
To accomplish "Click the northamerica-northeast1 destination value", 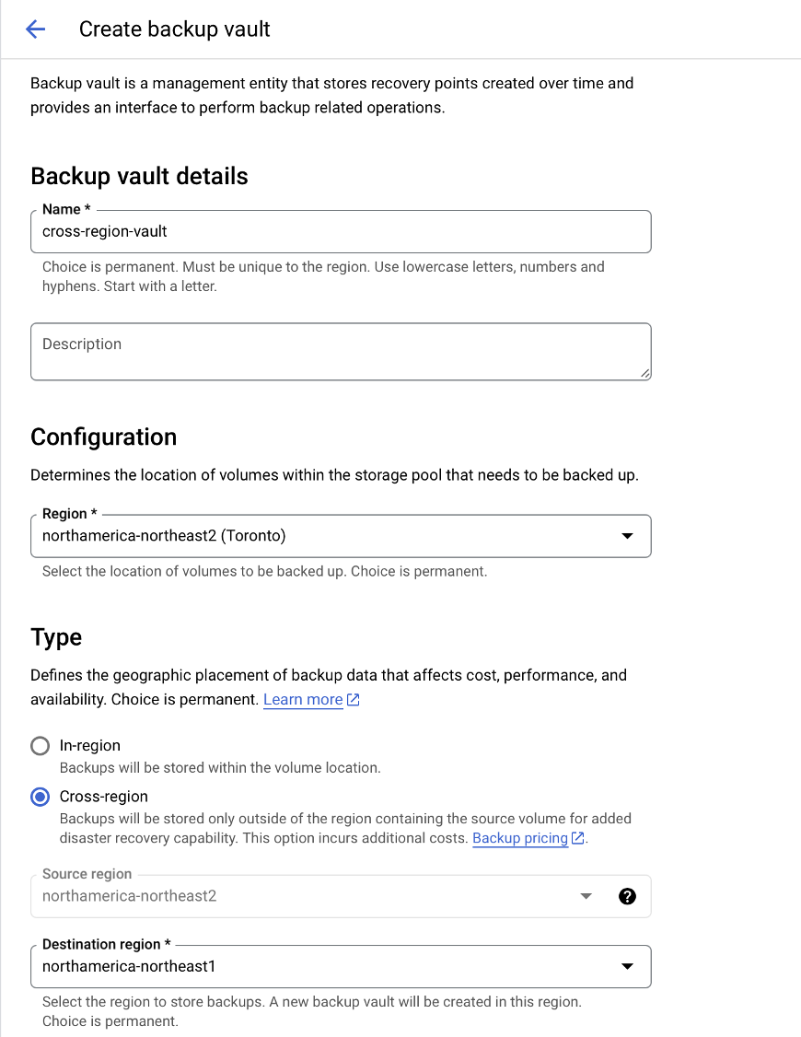I will tap(129, 966).
